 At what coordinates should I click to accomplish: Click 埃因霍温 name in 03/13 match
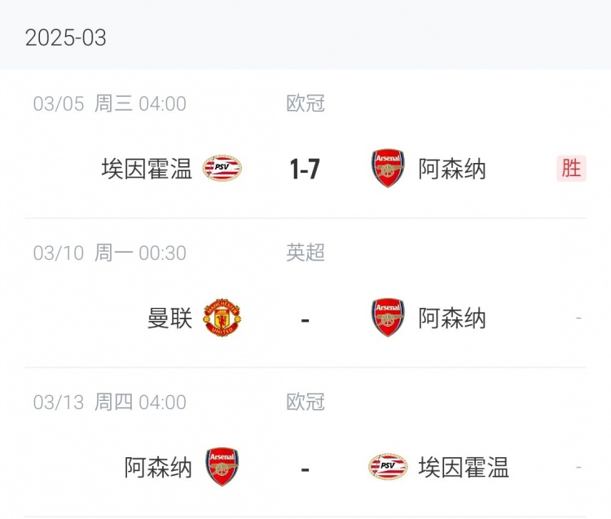[x=464, y=467]
